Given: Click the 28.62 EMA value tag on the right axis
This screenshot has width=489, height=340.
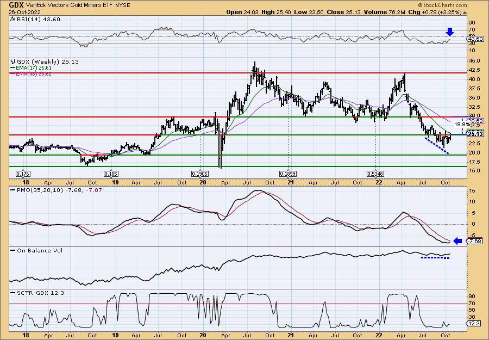Looking at the screenshot, I should coord(476,121).
